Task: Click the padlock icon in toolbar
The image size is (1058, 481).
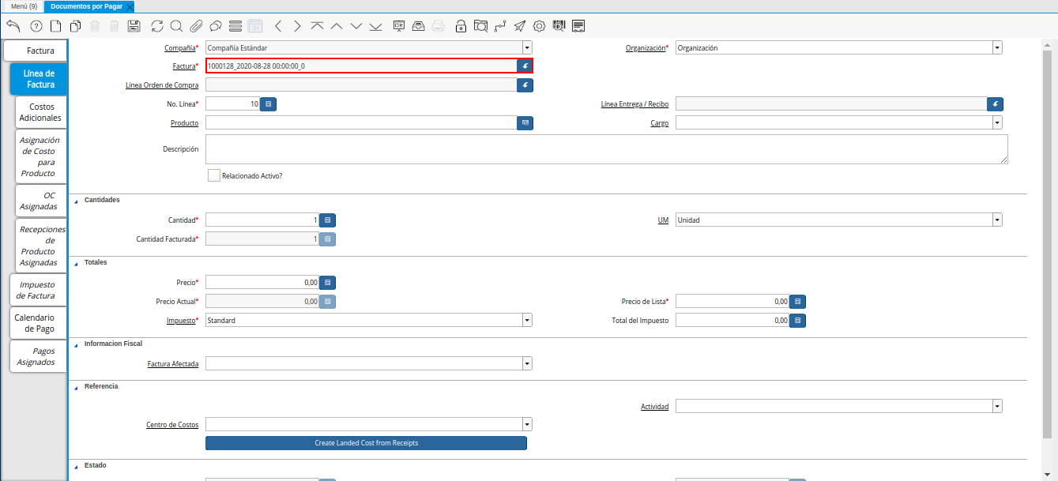Action: pos(461,26)
